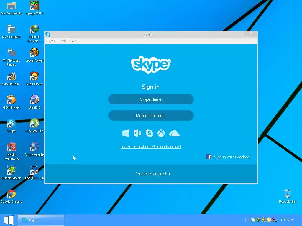Click the Xbox icon in Skype sign-in
The width and height of the screenshot is (302, 226).
pos(161,133)
